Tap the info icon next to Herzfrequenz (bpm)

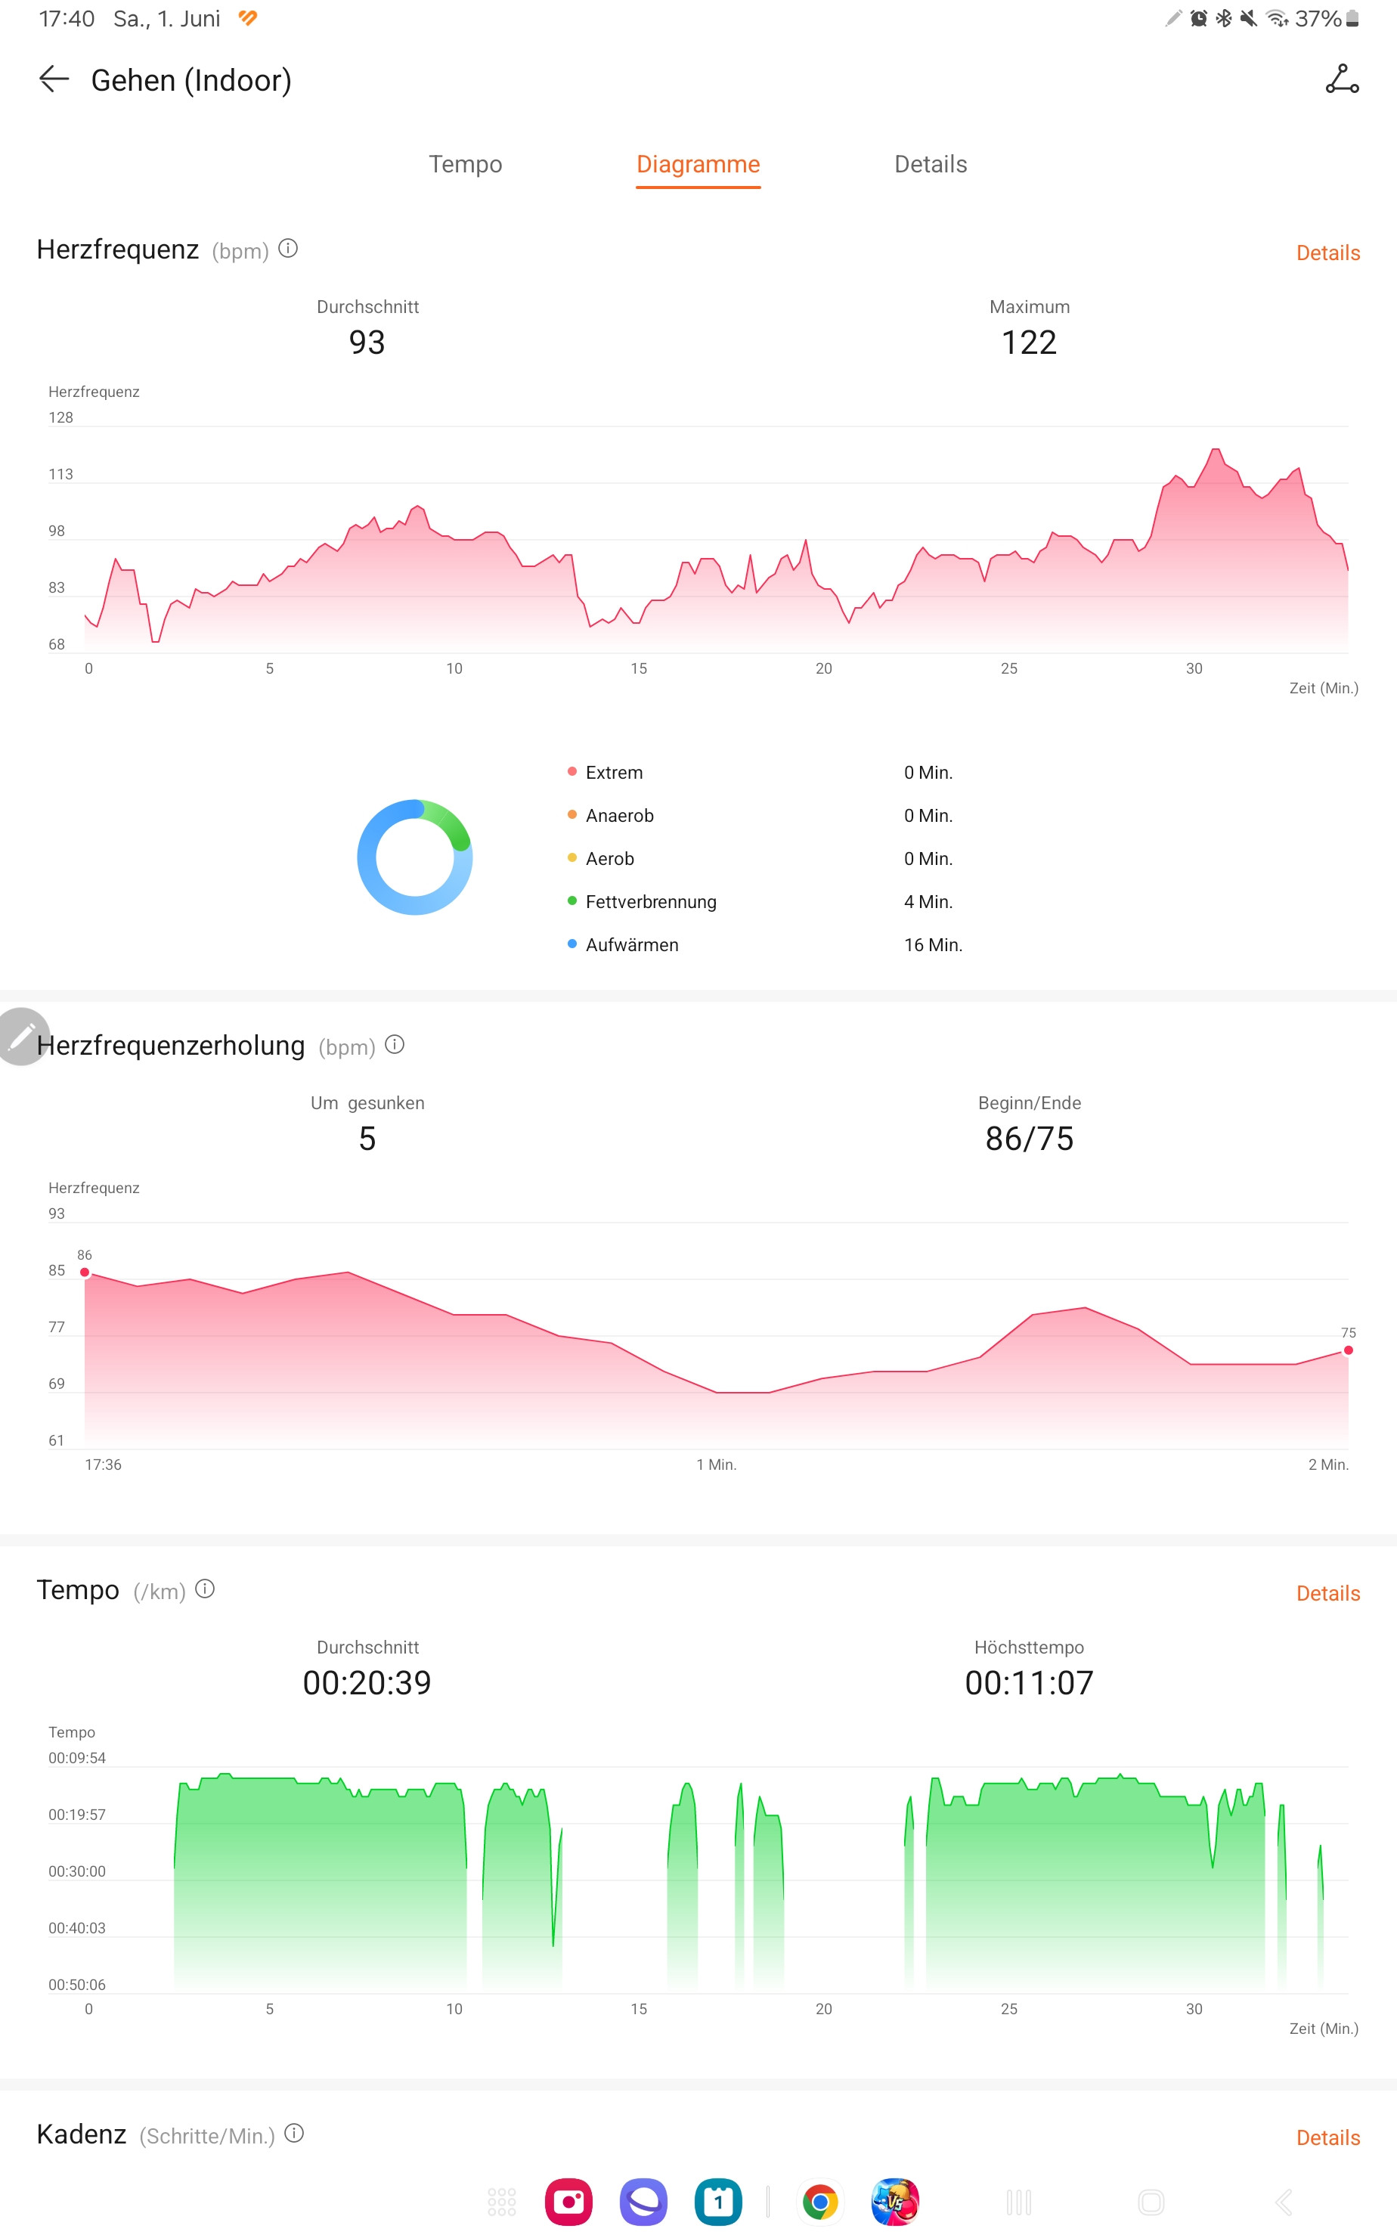click(x=288, y=249)
